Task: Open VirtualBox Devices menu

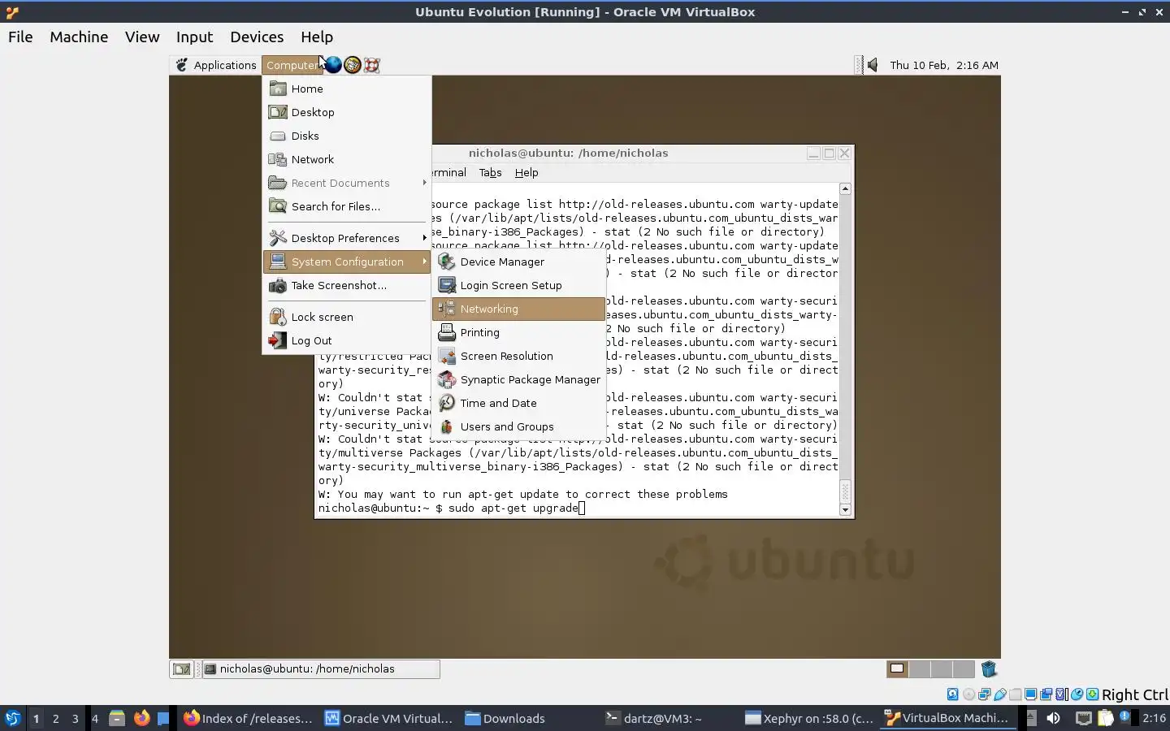Action: [257, 37]
